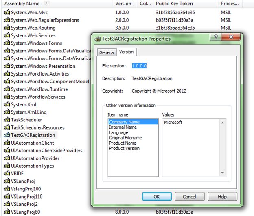
Task: Click the dialog's question mark help button
Action: pyautogui.click(x=216, y=37)
